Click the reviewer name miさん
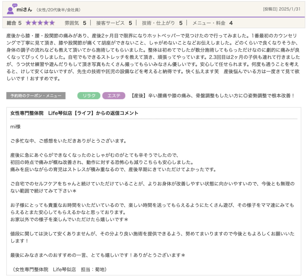The height and width of the screenshot is (277, 306). (x=24, y=10)
